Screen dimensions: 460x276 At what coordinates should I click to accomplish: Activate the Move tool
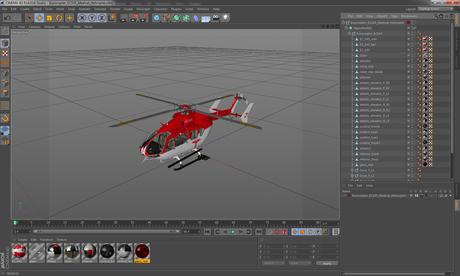[x=39, y=18]
